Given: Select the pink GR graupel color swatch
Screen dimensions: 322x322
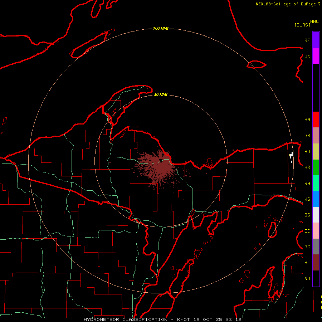Looking at the screenshot, I should click(x=316, y=136).
